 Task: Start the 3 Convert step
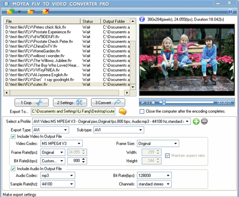point(108,102)
